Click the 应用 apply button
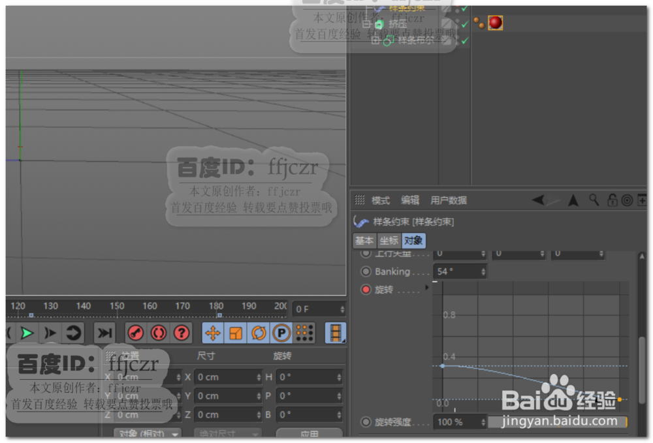653x443 pixels. (x=310, y=433)
